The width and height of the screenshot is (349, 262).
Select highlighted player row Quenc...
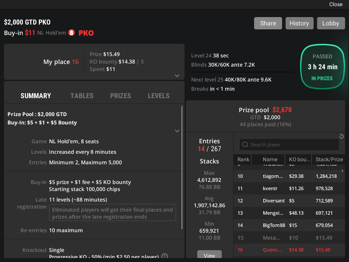click(x=289, y=250)
